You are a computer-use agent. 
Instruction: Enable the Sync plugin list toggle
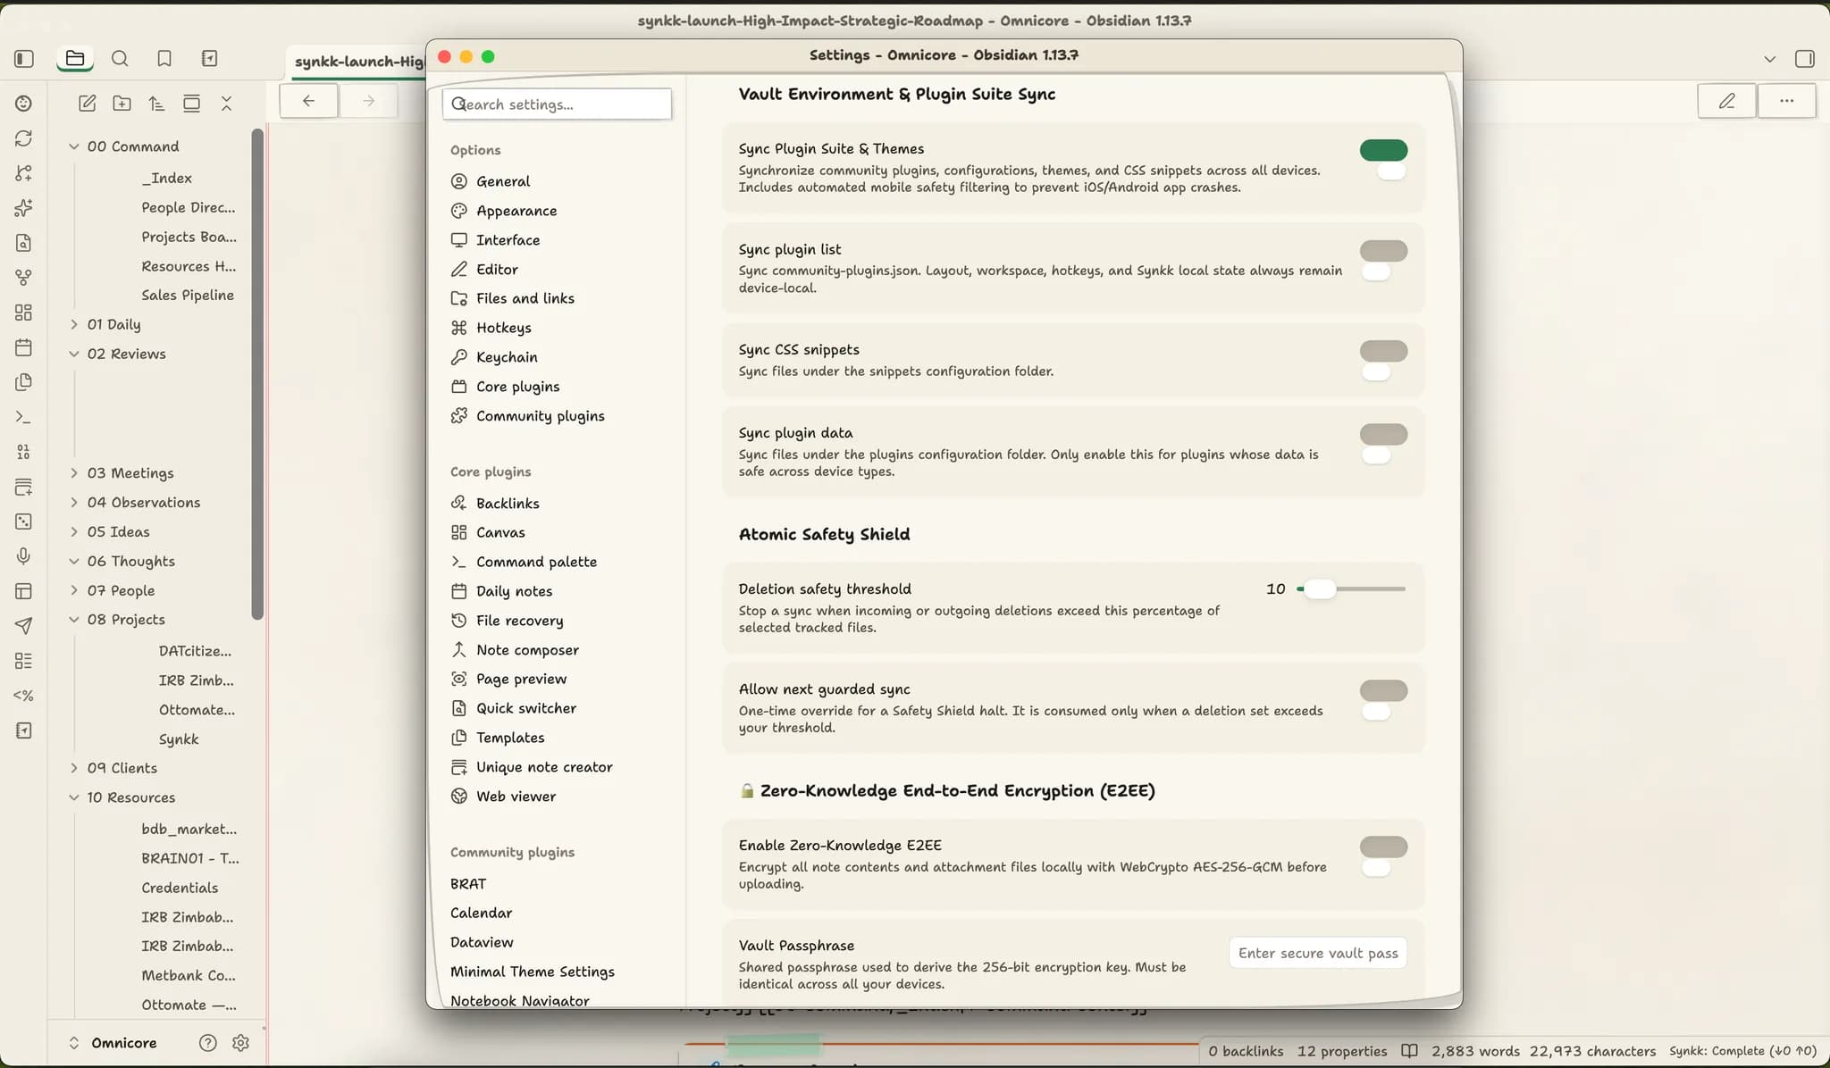(1383, 251)
